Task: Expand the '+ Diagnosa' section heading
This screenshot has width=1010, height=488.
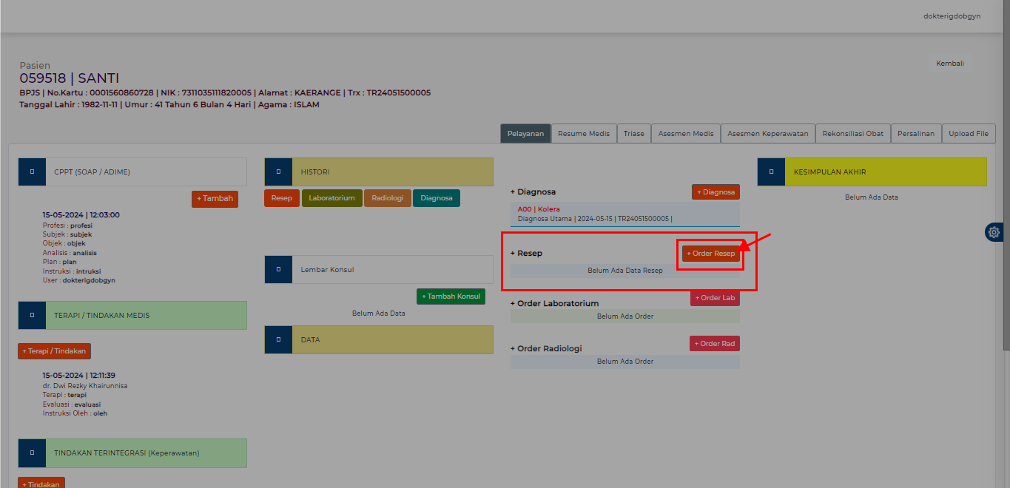Action: pos(533,192)
